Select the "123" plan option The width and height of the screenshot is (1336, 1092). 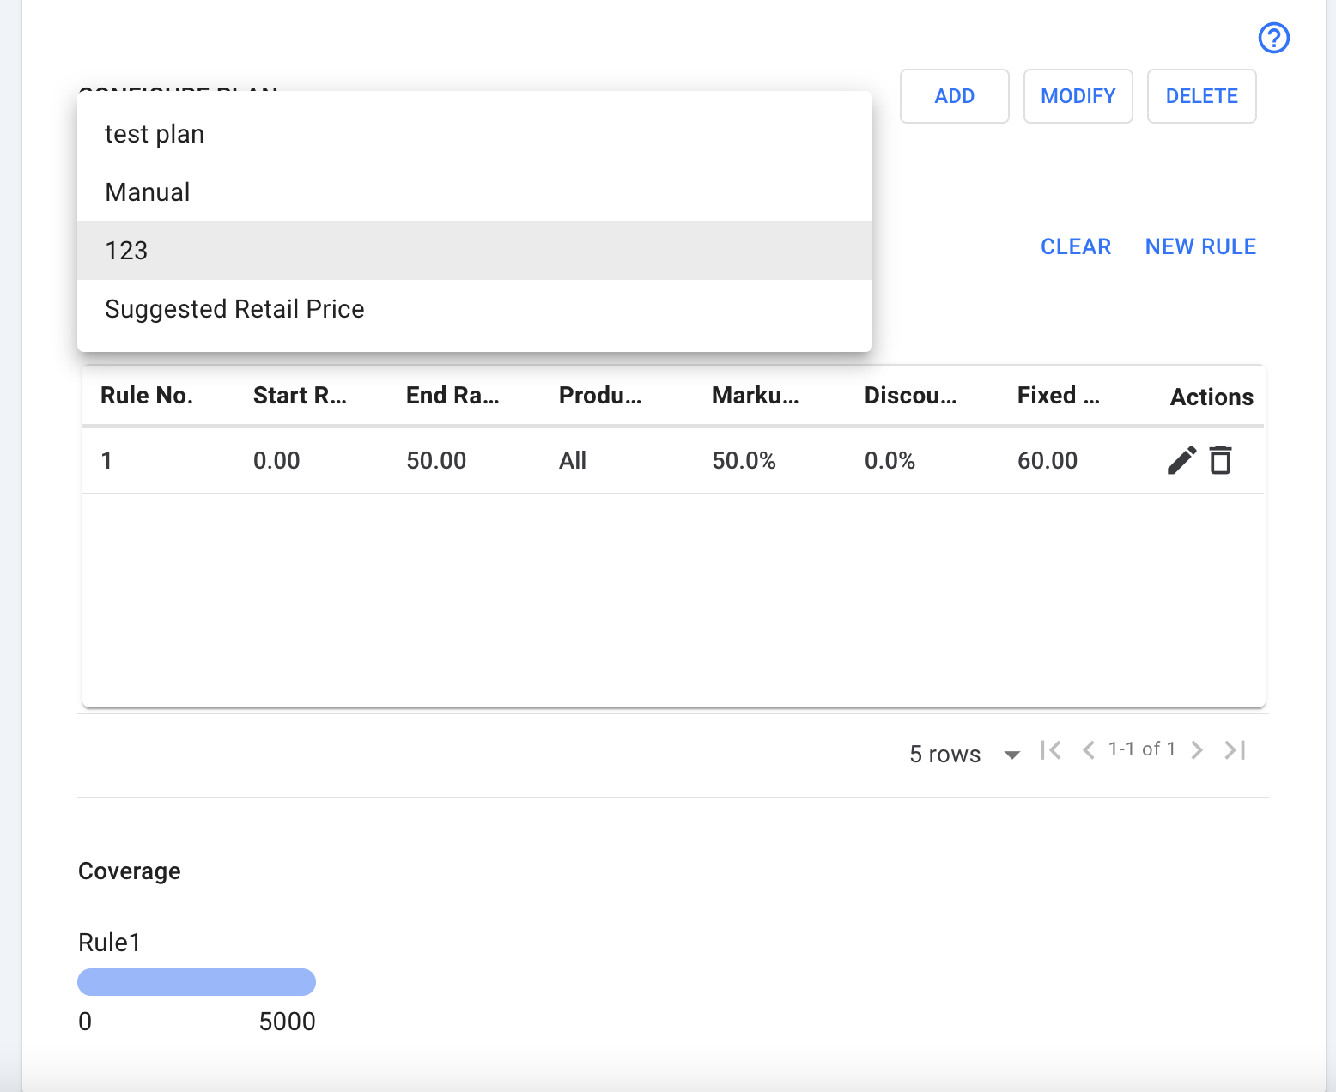click(126, 251)
